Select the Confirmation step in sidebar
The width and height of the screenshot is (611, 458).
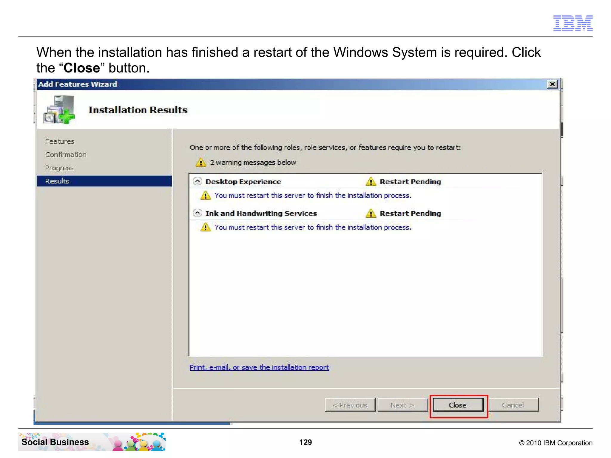click(66, 154)
